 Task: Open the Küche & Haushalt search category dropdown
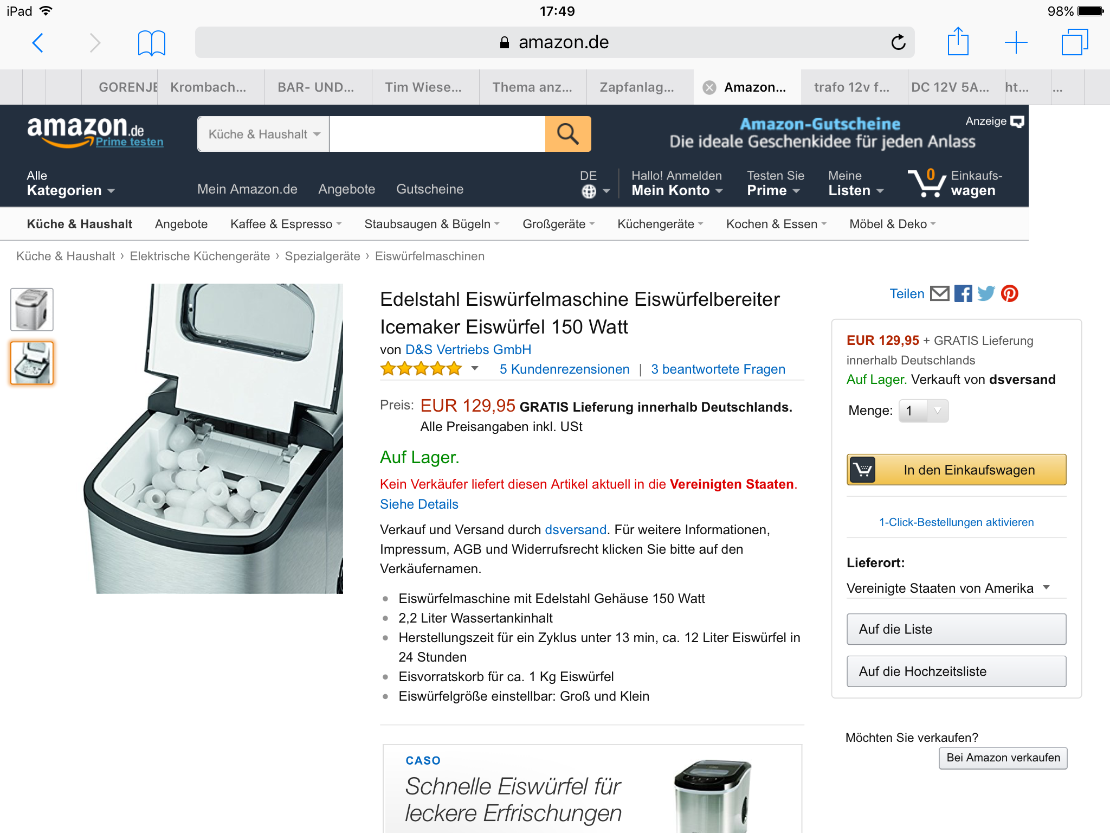(264, 134)
